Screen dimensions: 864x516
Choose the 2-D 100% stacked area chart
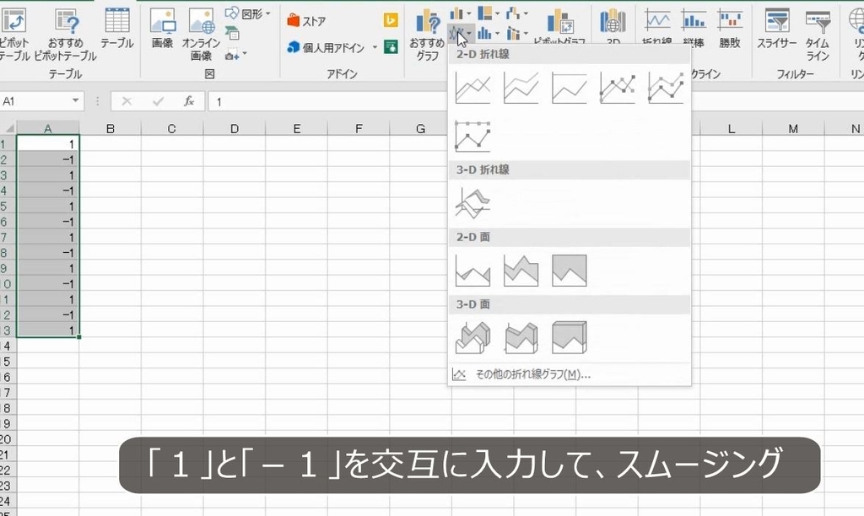coord(570,271)
